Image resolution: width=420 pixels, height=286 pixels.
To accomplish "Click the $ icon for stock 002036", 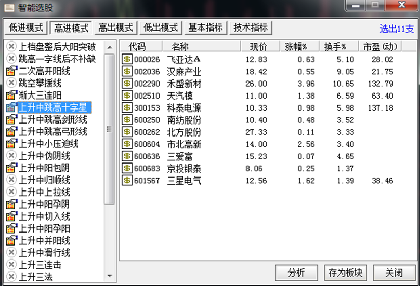I will coord(127,72).
